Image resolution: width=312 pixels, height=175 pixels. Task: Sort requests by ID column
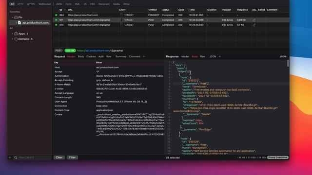tap(60, 10)
